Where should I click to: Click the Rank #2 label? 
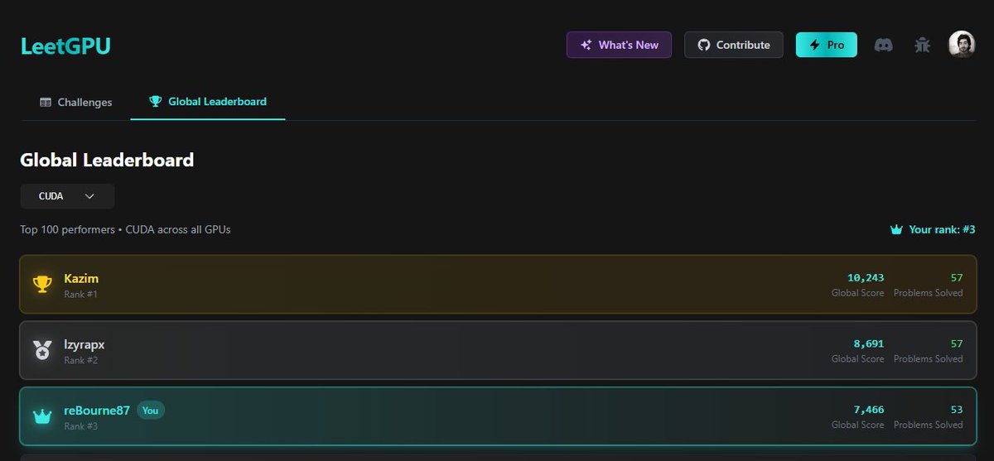(x=80, y=360)
